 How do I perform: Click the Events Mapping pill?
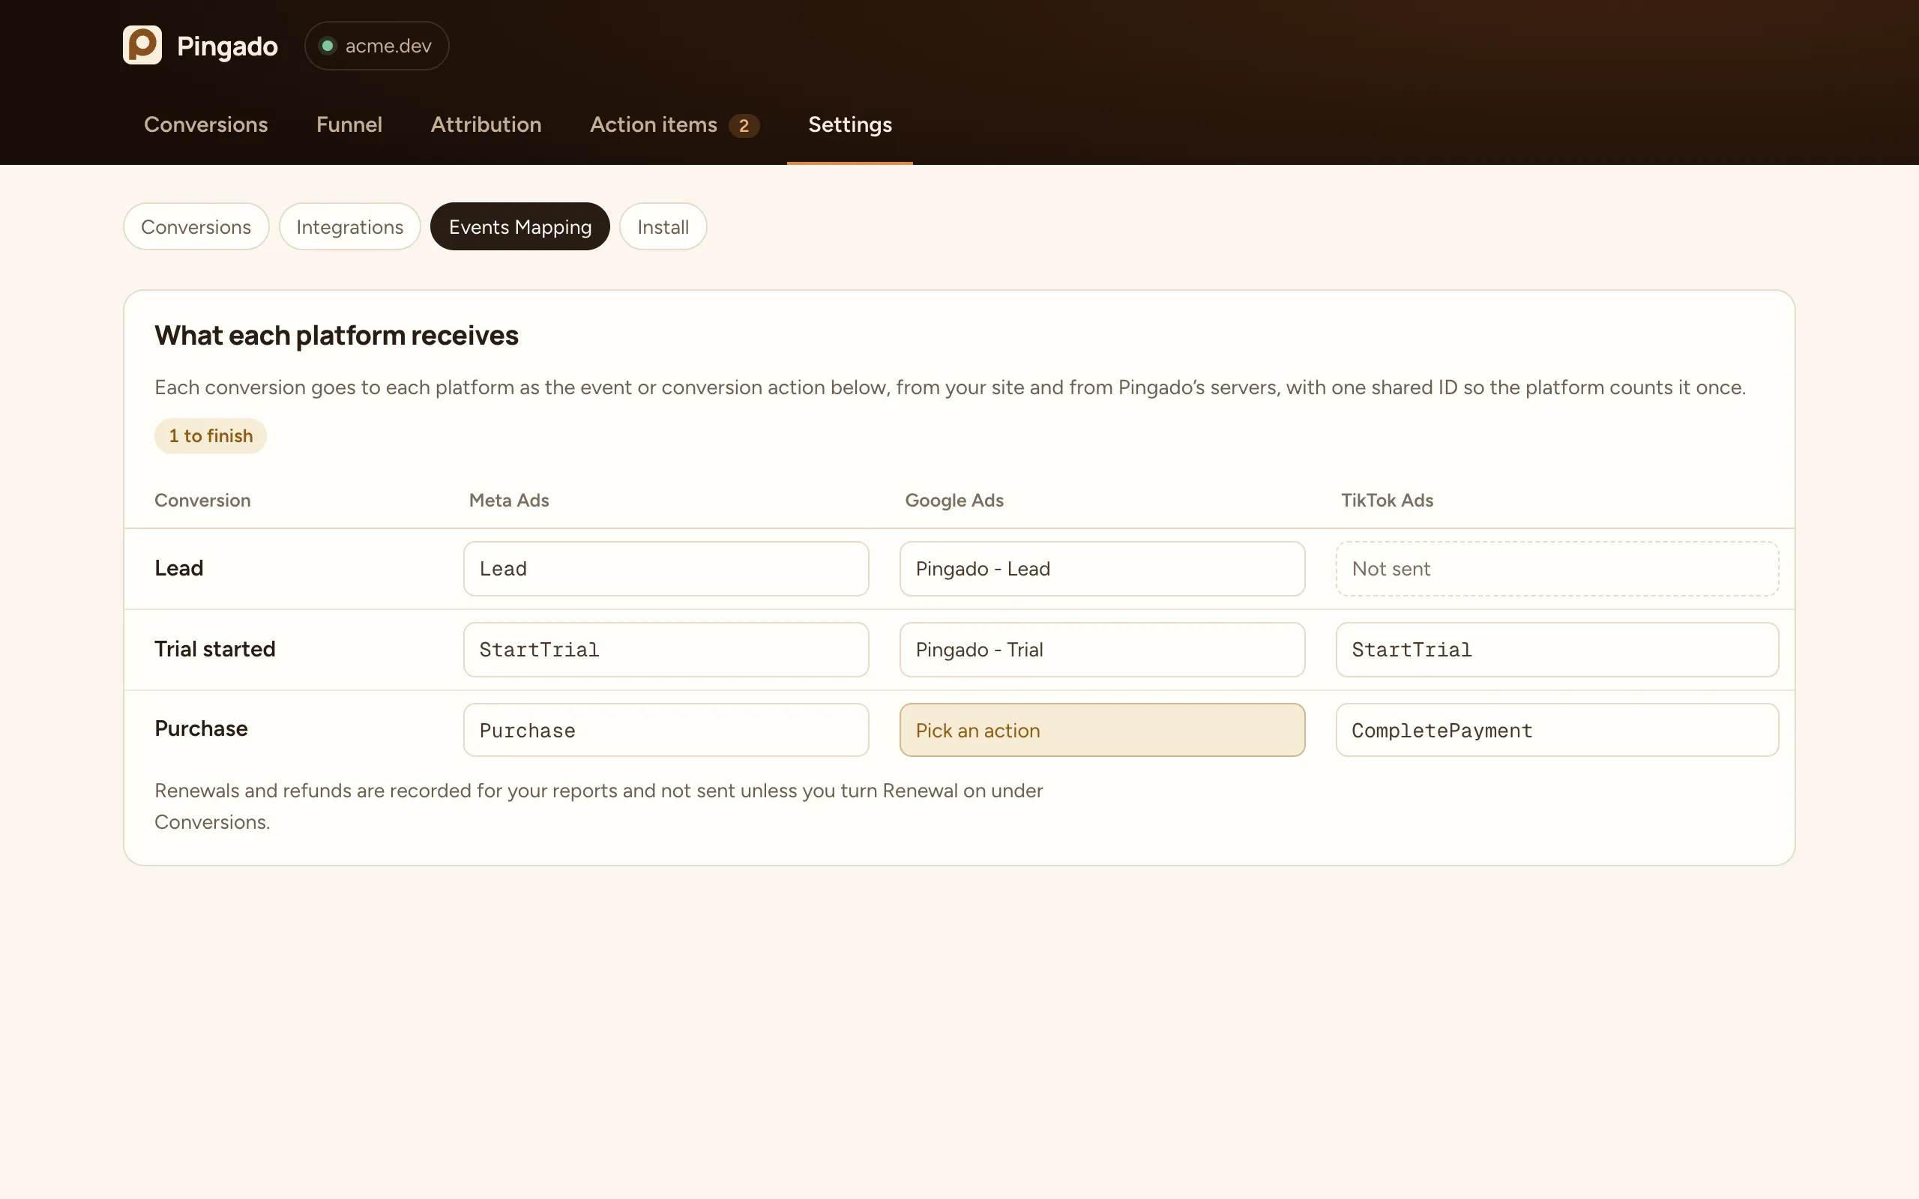(520, 227)
